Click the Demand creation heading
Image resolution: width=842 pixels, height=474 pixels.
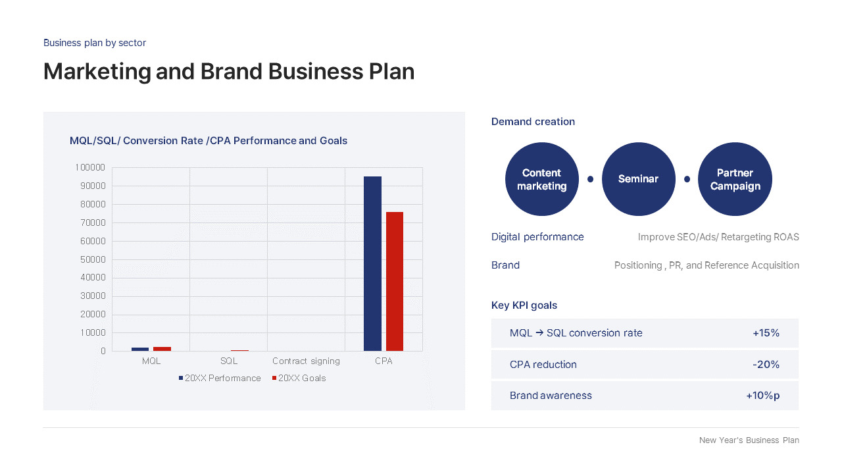[533, 122]
